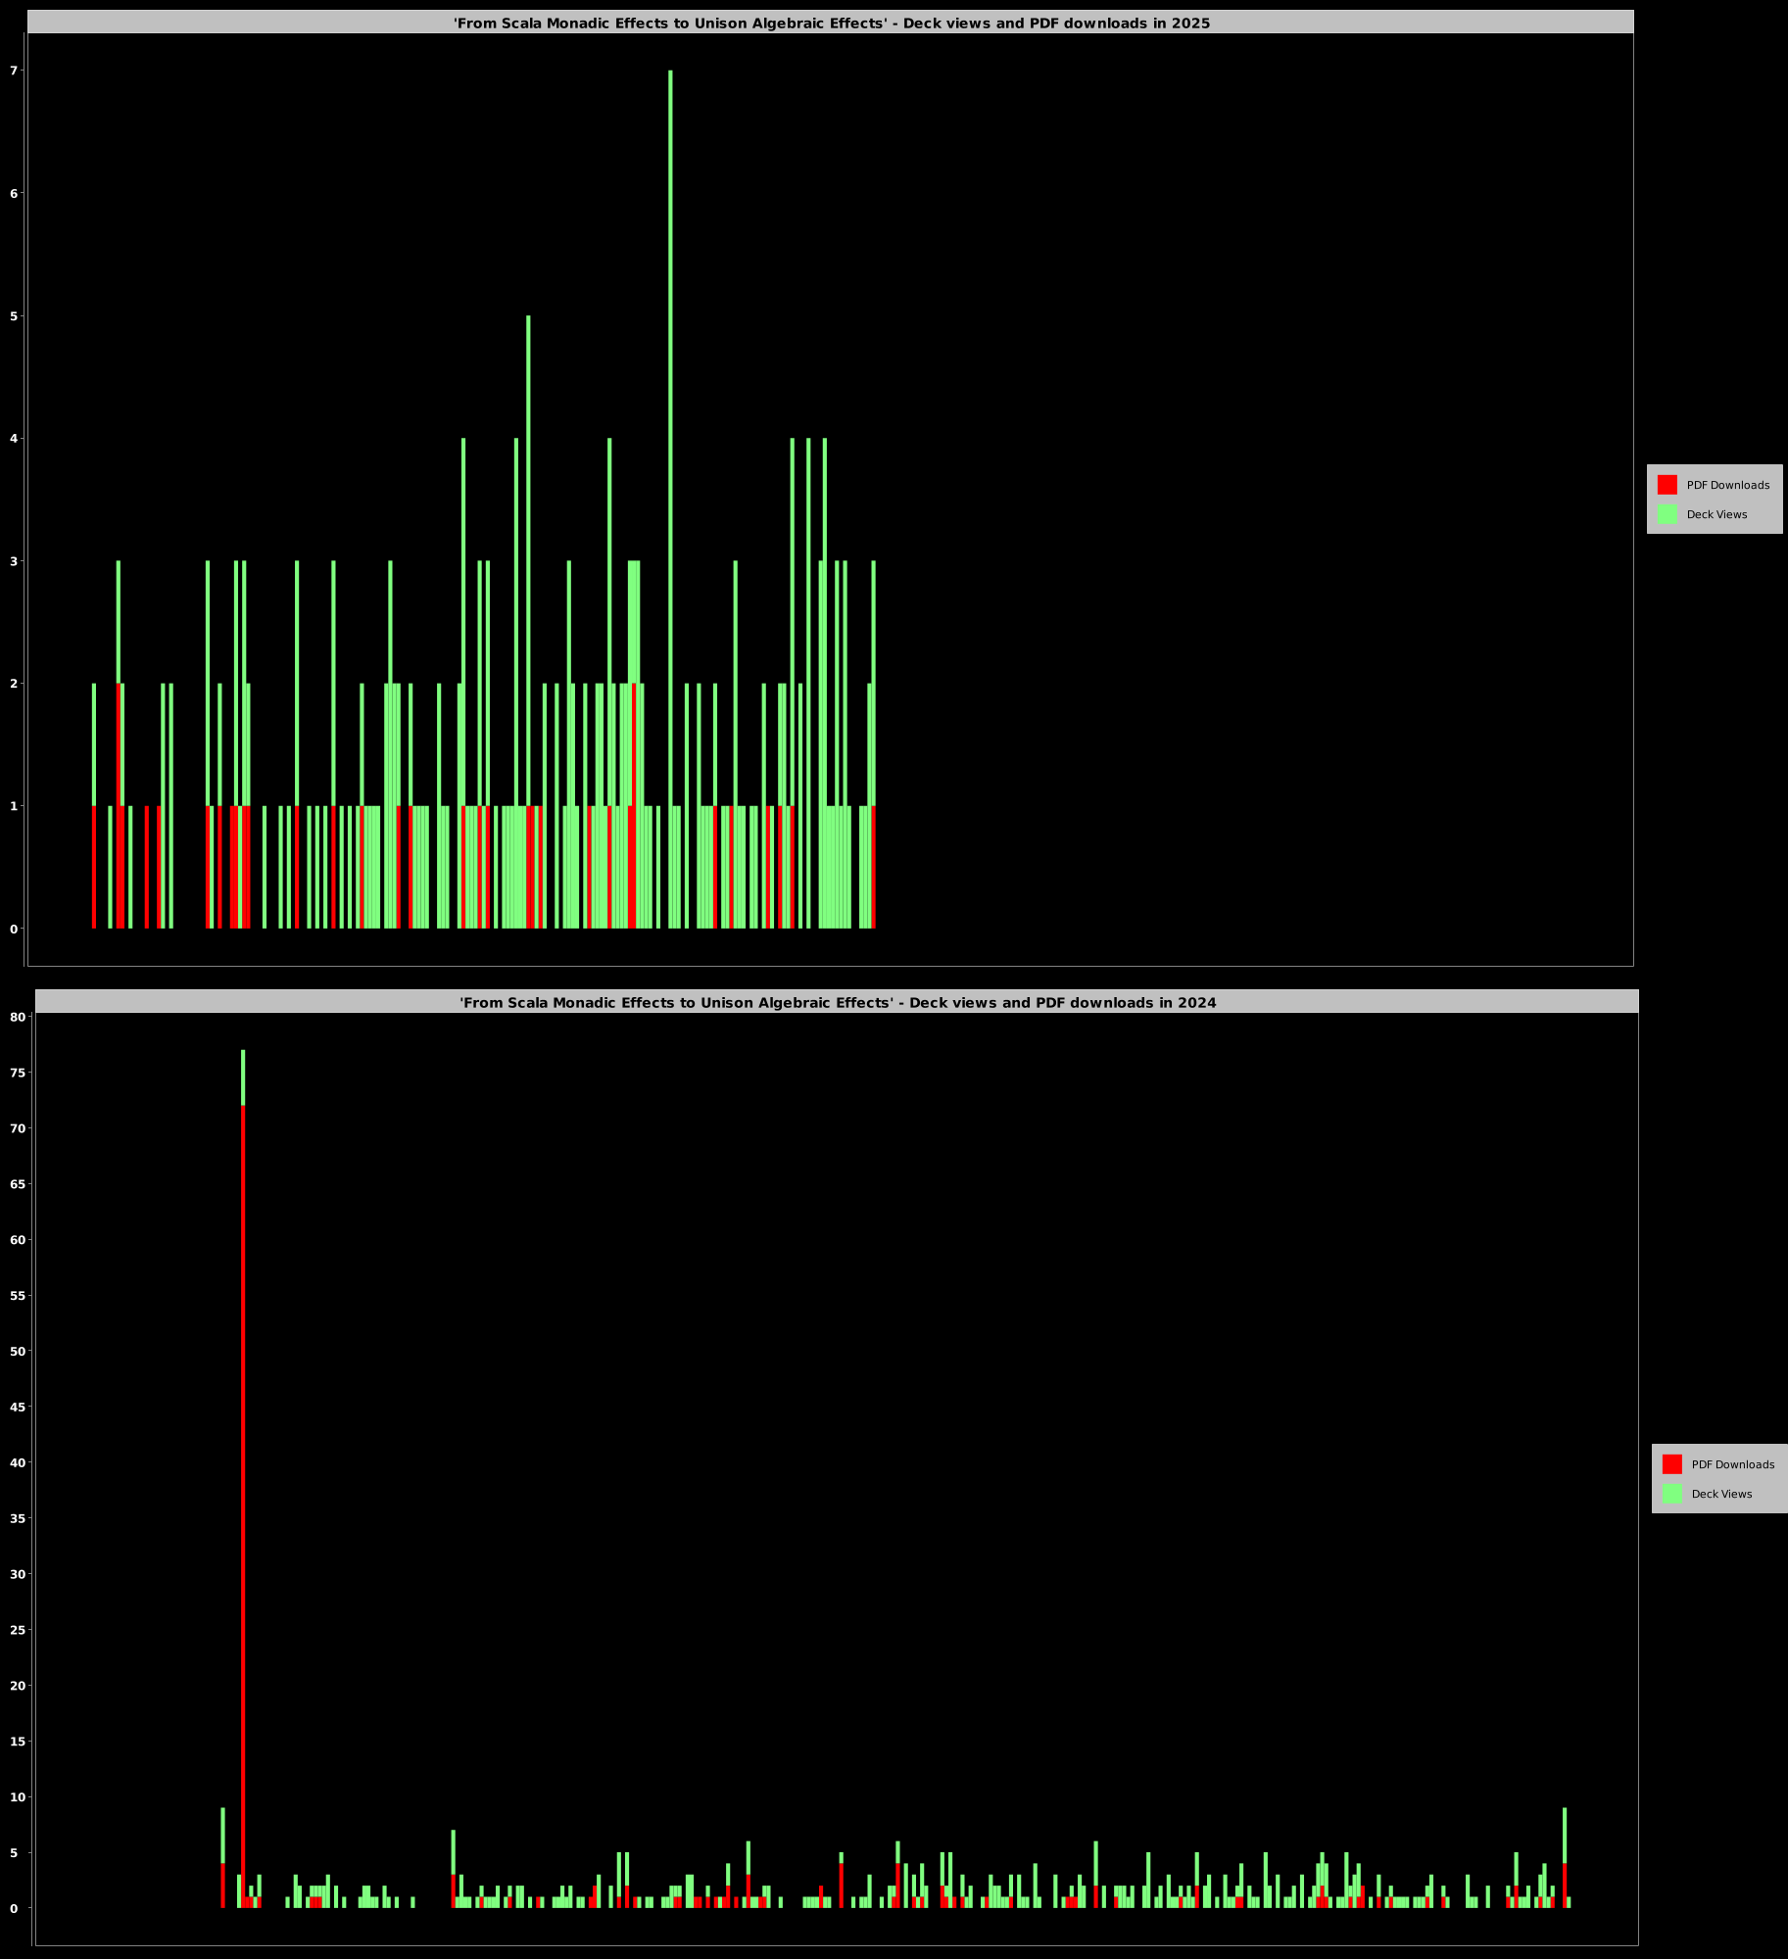Click the tall red spike bar in 2024 chart
Screen dimensions: 1788x1959
point(243,1469)
